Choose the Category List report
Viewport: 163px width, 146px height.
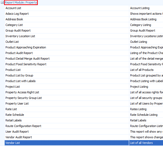pos(14,25)
